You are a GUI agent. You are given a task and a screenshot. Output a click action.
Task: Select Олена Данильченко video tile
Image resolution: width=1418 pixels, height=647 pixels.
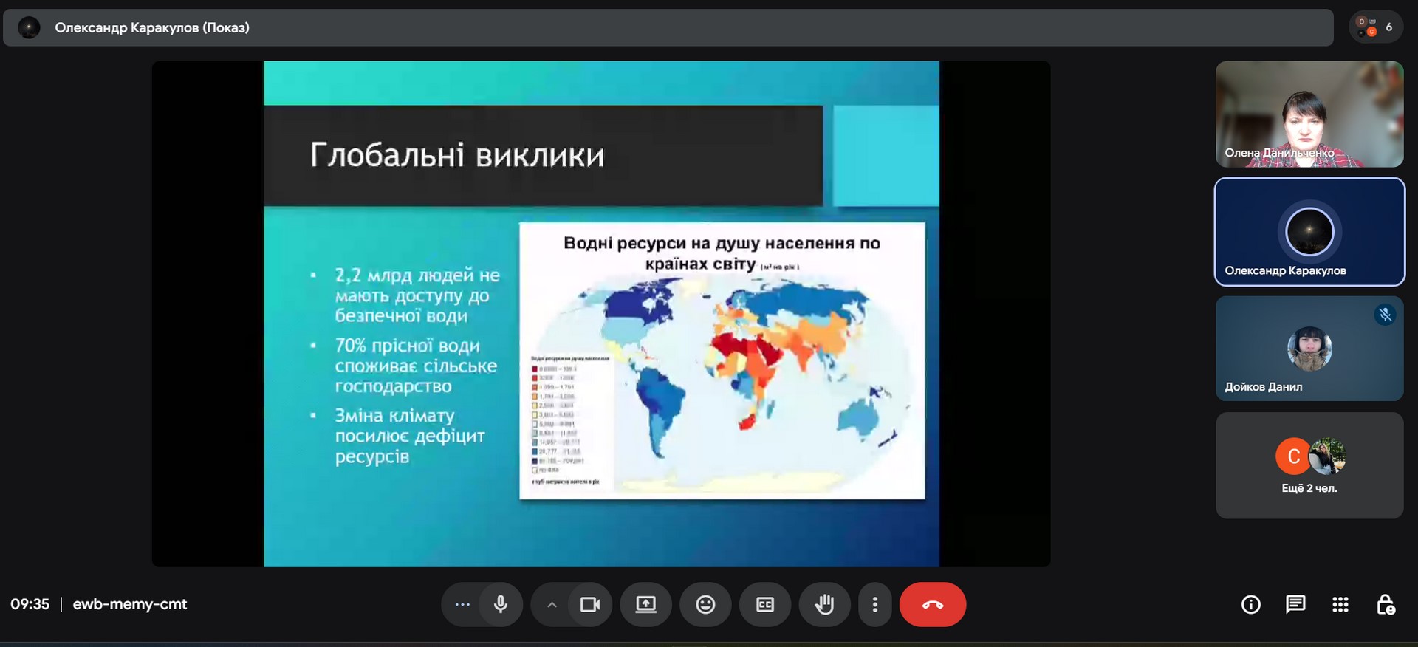pyautogui.click(x=1309, y=114)
